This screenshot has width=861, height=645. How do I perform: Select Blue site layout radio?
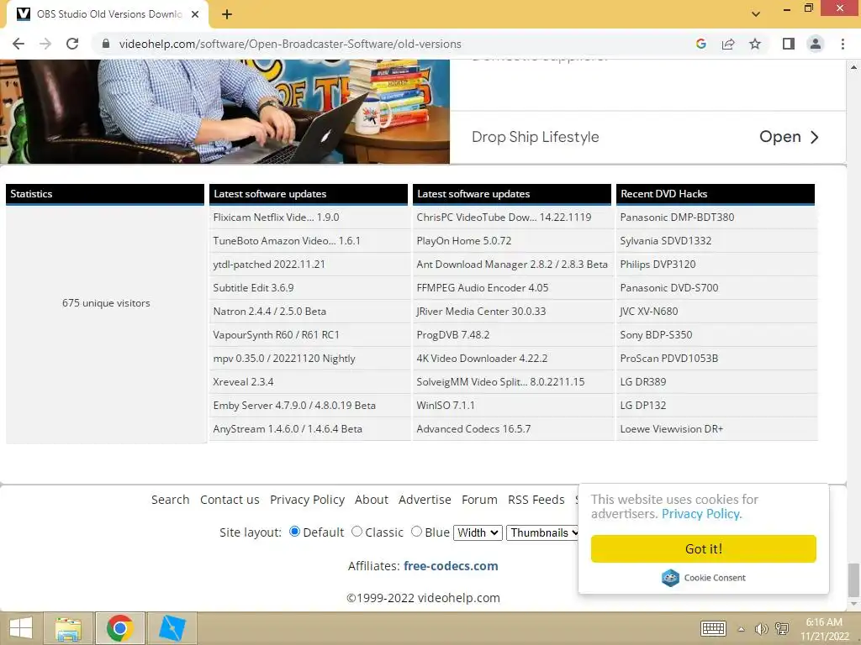417,532
